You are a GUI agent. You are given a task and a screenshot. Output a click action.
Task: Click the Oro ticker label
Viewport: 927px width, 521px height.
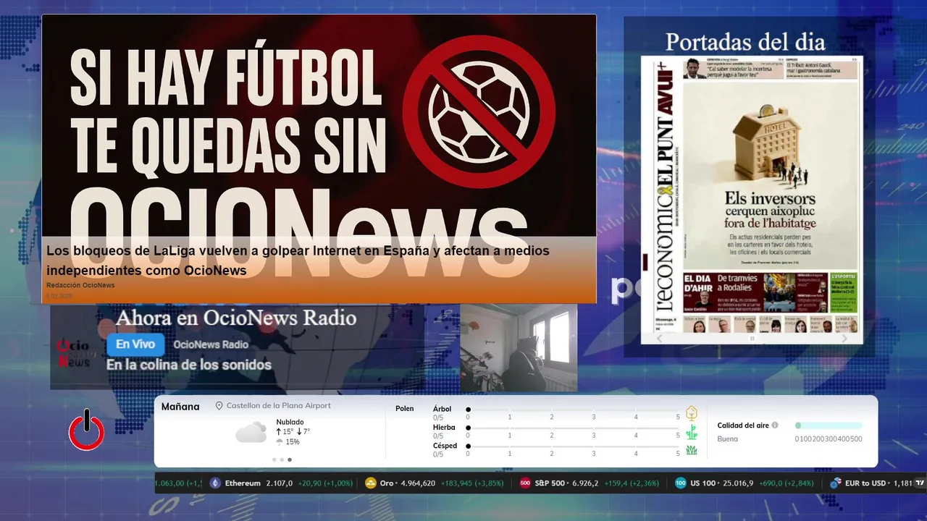(x=387, y=483)
